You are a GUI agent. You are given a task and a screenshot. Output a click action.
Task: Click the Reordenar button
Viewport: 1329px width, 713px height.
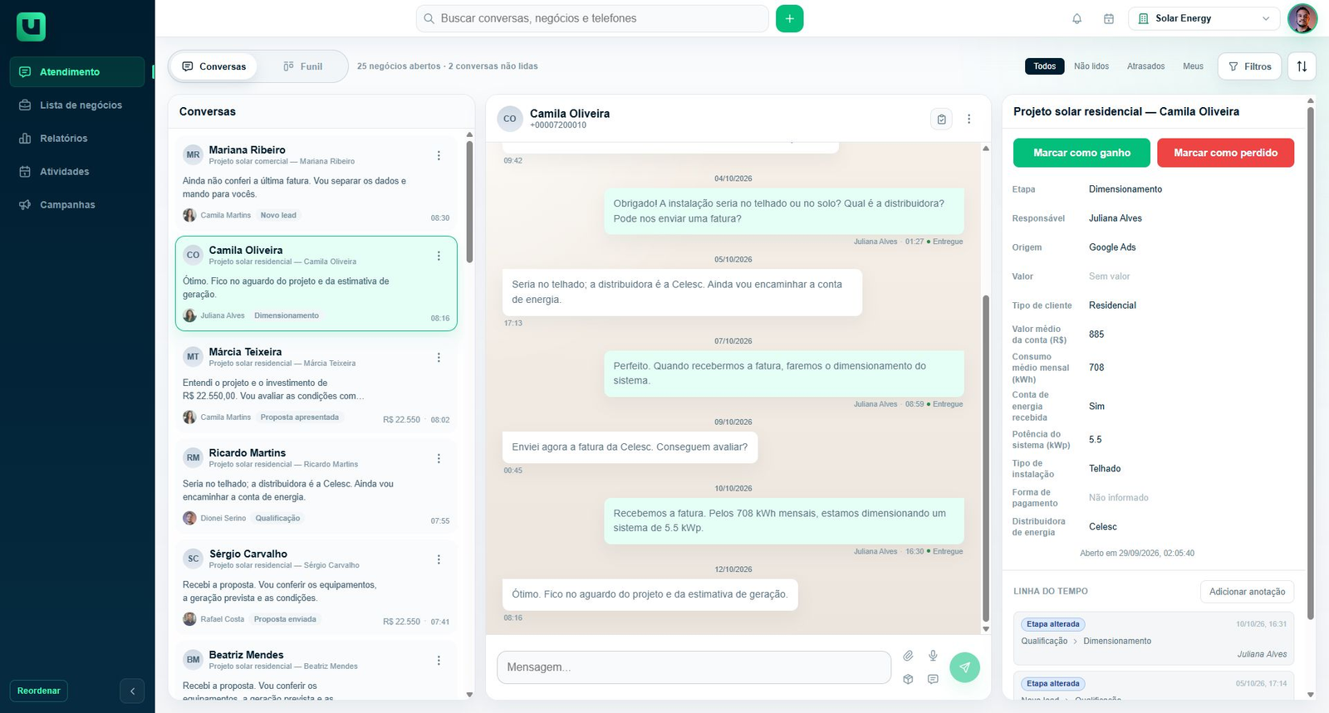pos(39,691)
